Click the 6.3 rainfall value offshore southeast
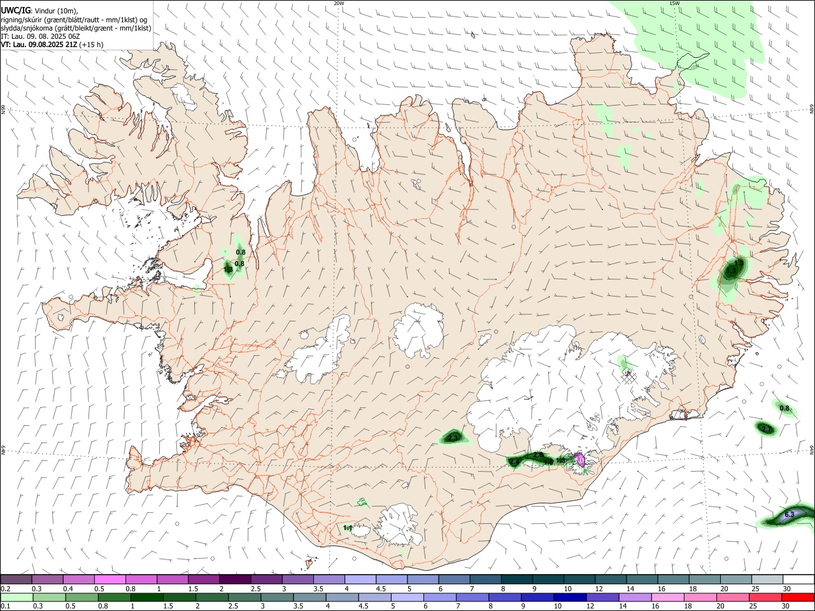This screenshot has width=815, height=611. pyautogui.click(x=790, y=514)
